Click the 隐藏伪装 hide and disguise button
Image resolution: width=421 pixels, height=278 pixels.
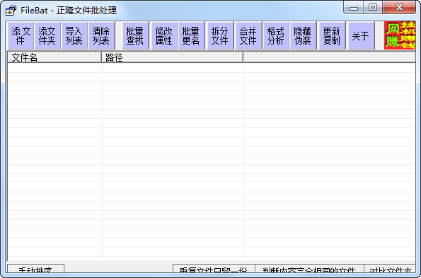pos(303,35)
